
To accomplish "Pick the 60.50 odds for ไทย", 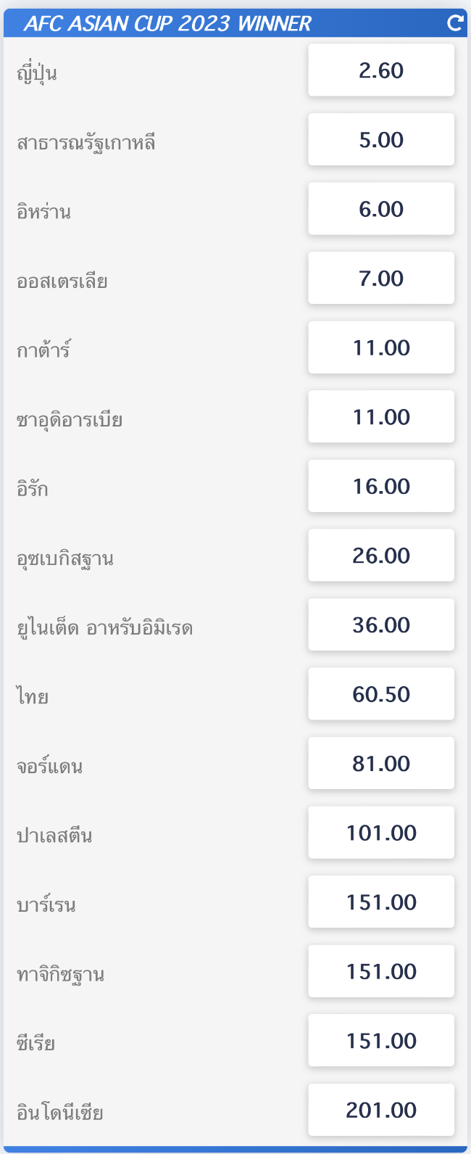I will 381,693.
